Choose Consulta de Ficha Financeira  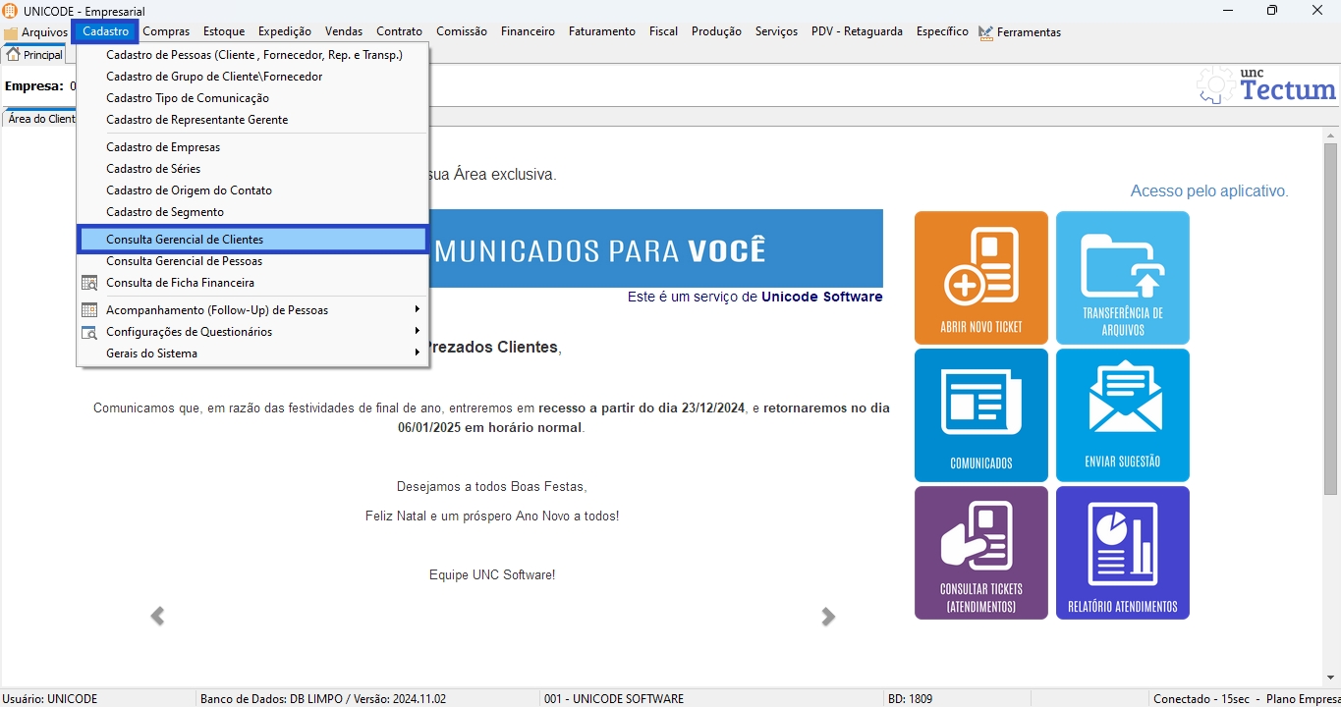point(180,283)
